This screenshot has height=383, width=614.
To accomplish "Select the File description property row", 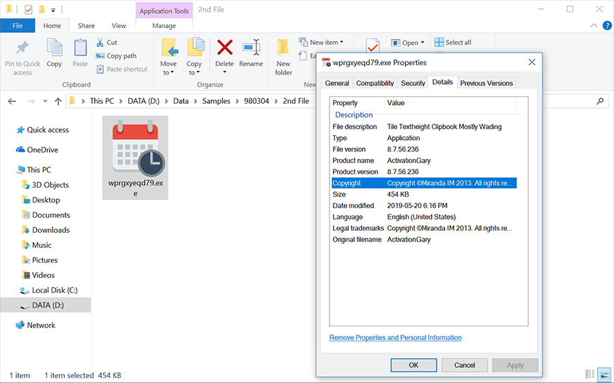I will (x=424, y=126).
